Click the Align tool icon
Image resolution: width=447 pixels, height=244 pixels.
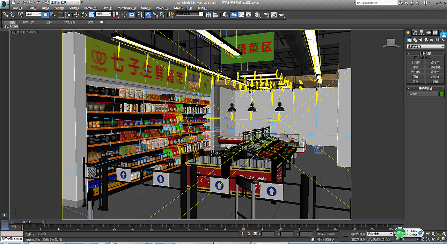pos(216,15)
